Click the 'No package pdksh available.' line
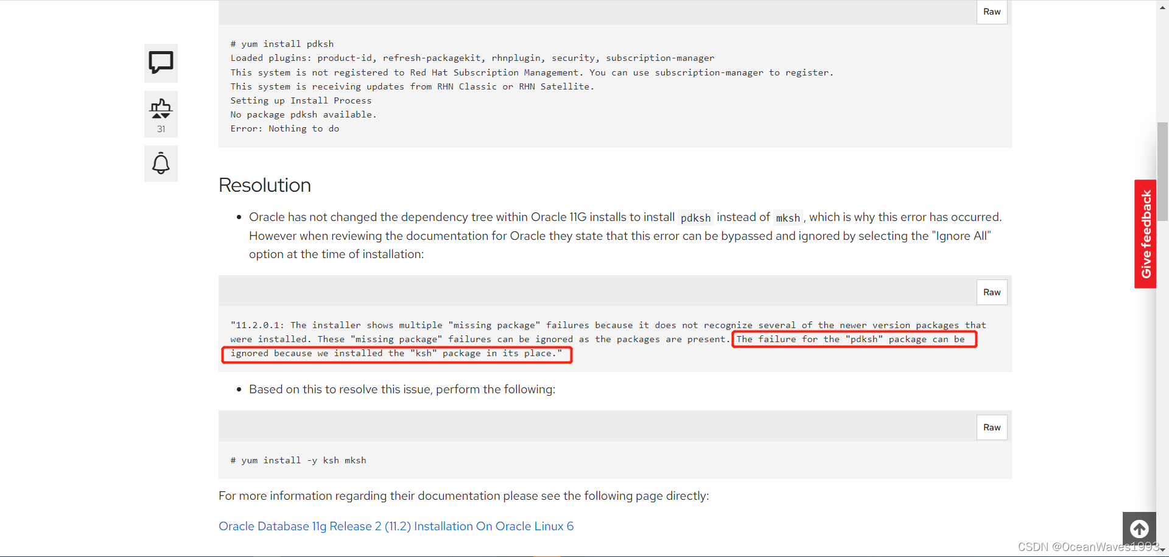This screenshot has height=557, width=1169. [303, 114]
